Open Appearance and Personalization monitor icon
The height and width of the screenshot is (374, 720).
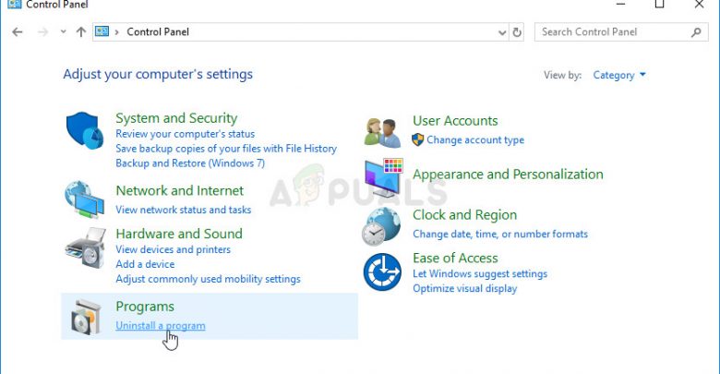click(383, 176)
